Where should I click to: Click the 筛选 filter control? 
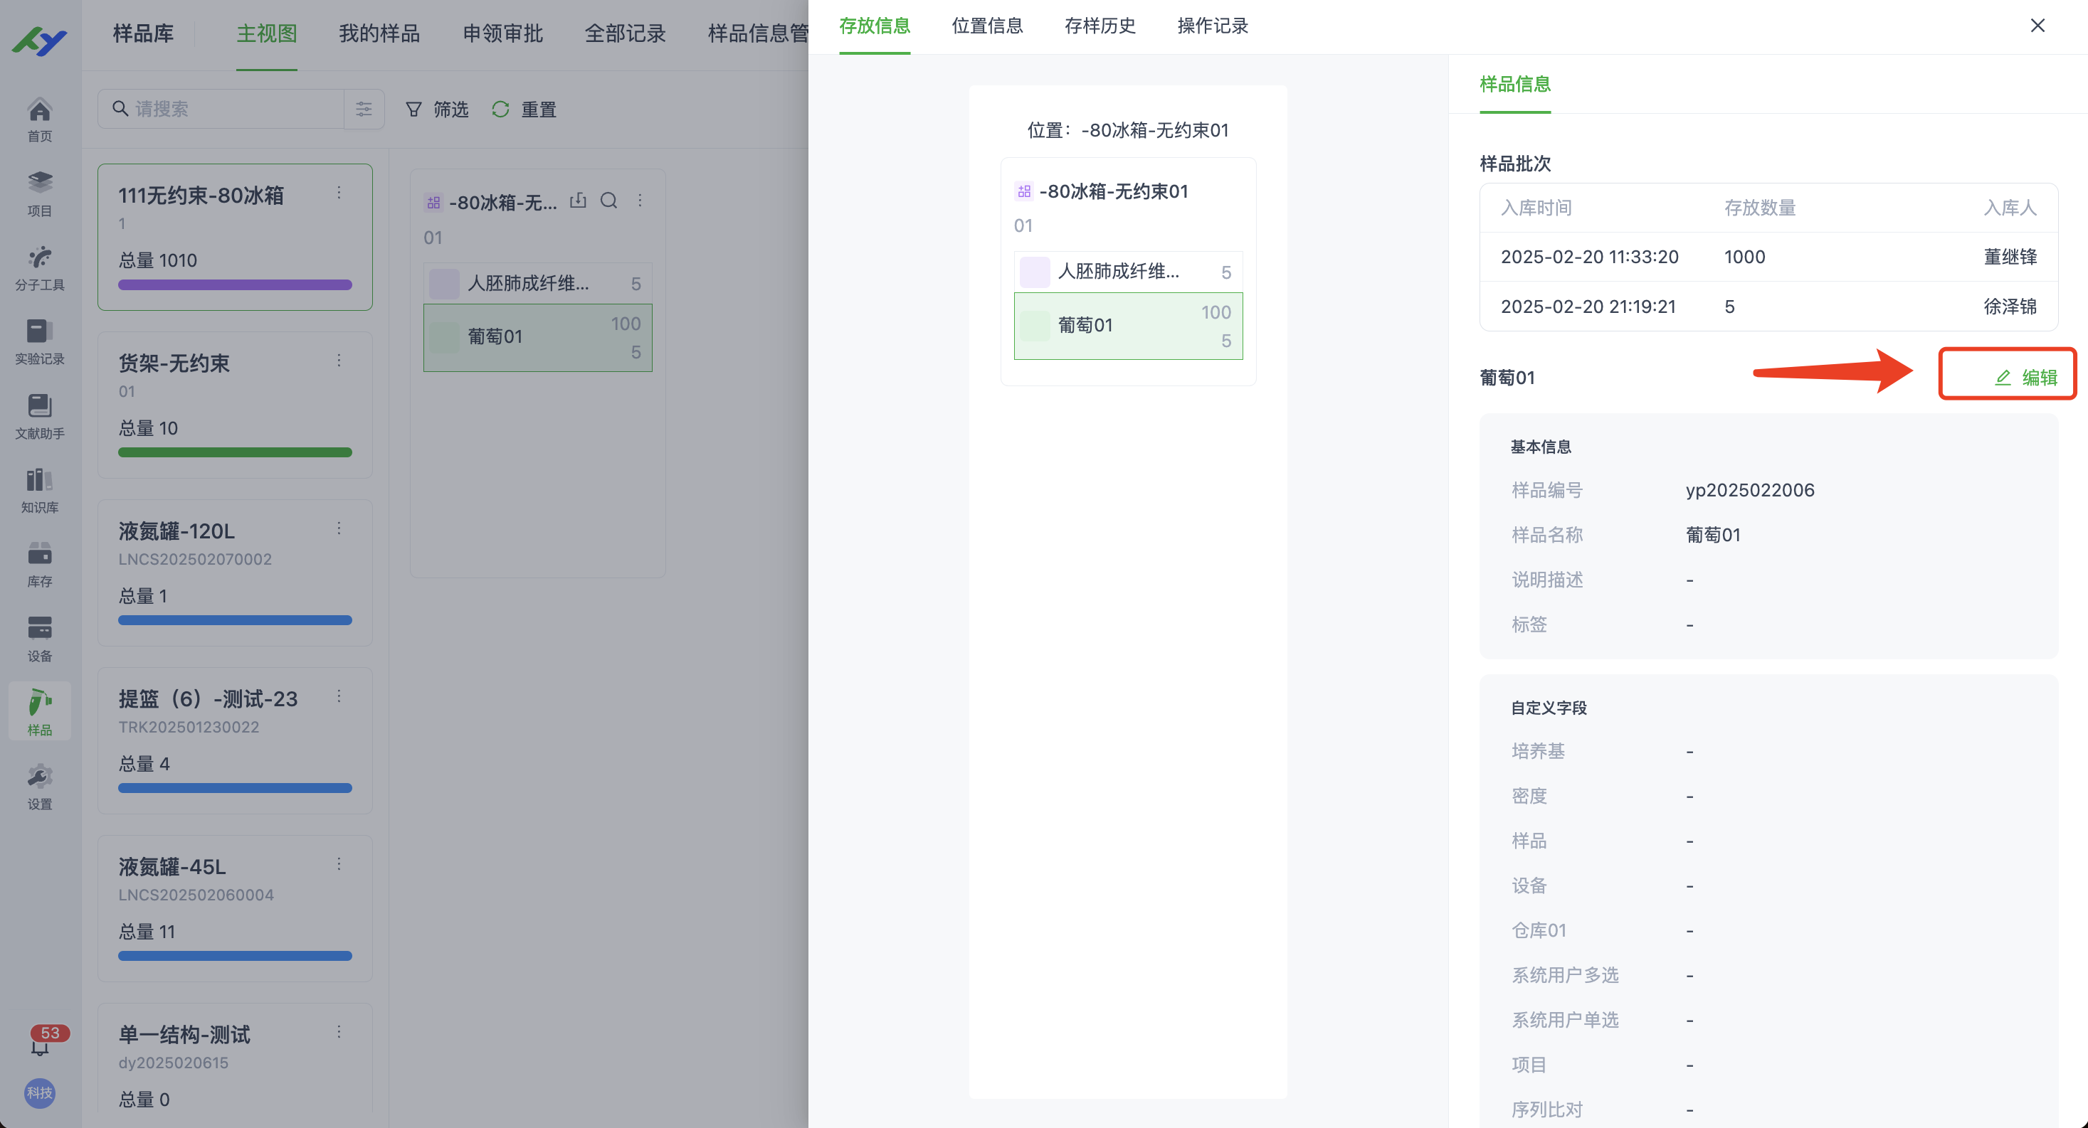[x=437, y=110]
